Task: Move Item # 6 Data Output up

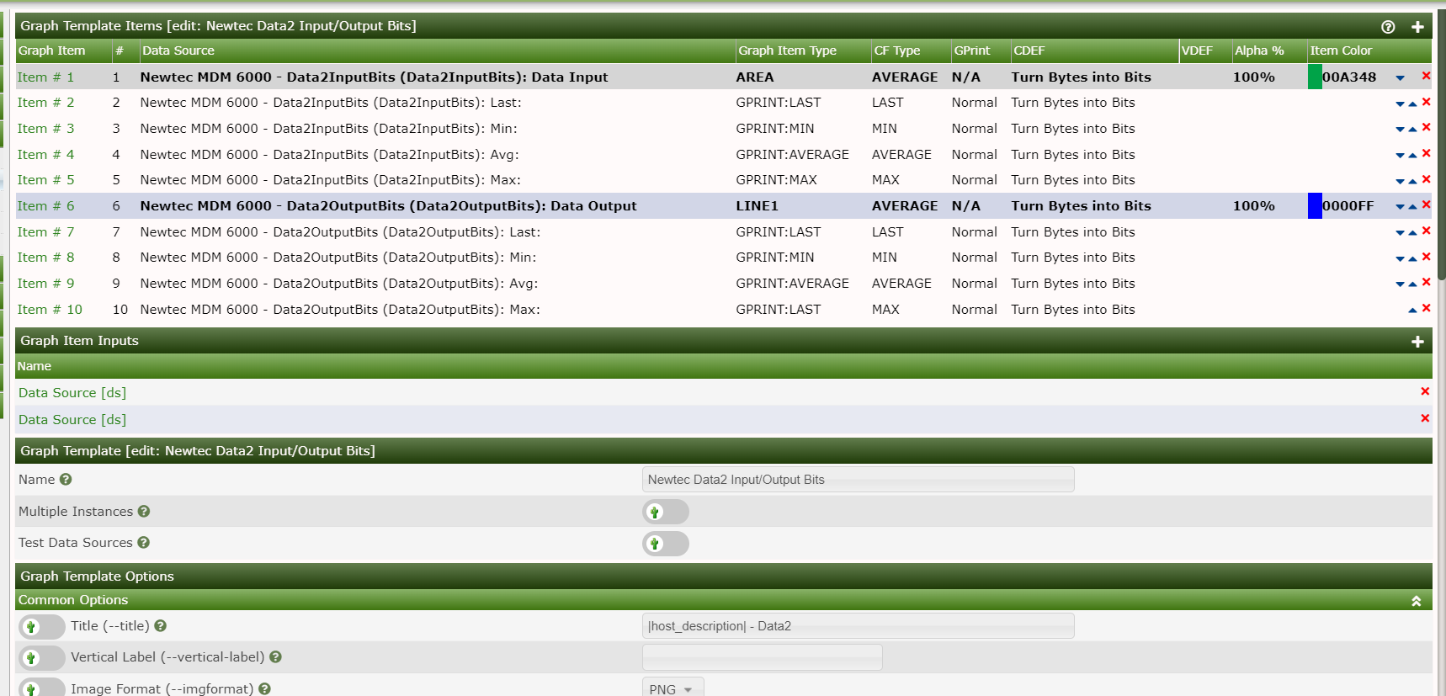Action: [1412, 206]
